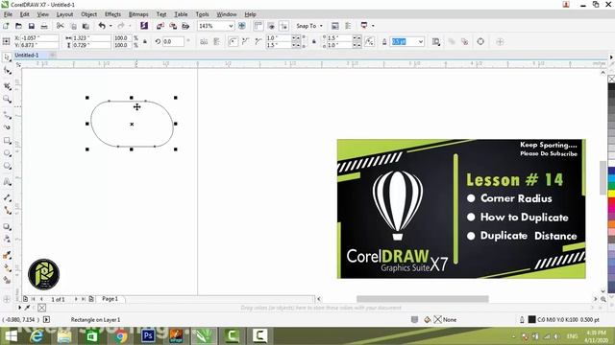Toggle the Lock ratio padlock

145,41
